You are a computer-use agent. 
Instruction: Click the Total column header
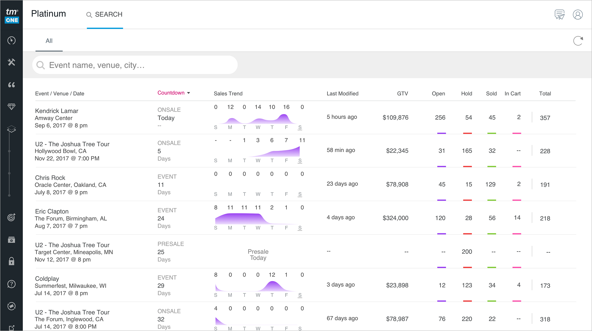[x=545, y=94]
